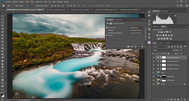Open the Capa auto-select target dropdown

pos(29,6)
